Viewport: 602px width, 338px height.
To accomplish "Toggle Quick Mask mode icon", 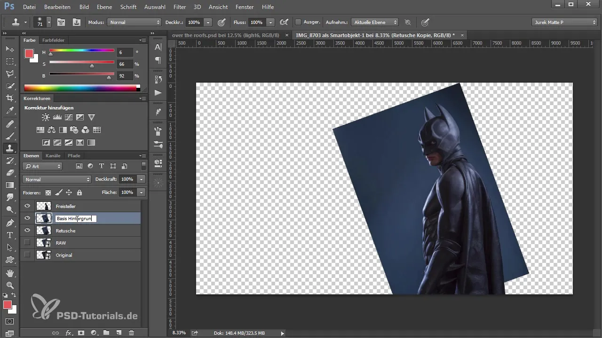I will 10,322.
